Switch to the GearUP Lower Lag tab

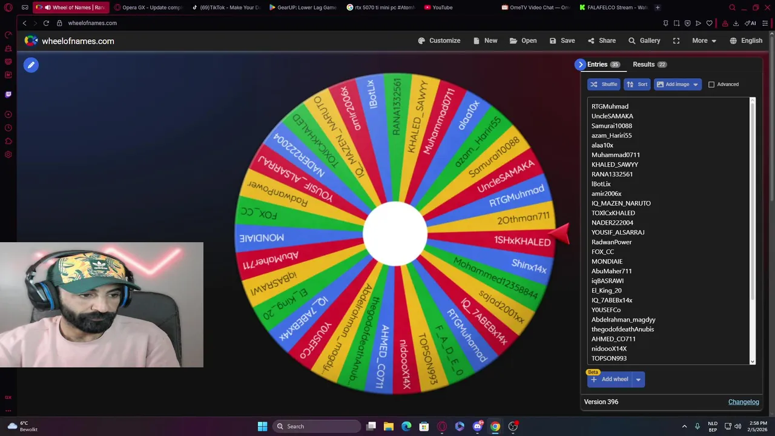pos(303,7)
